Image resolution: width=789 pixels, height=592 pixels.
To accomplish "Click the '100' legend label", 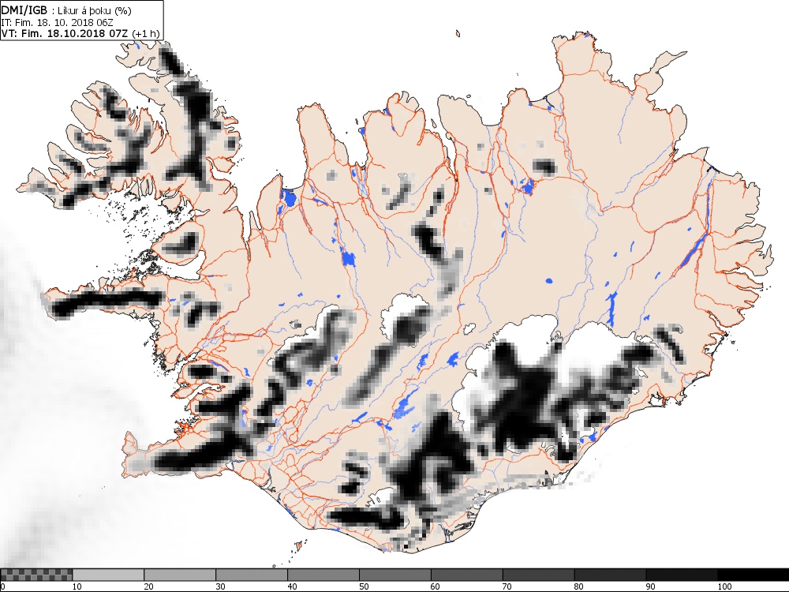I will pos(724,586).
